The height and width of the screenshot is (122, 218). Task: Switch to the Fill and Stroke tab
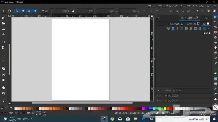190,18
